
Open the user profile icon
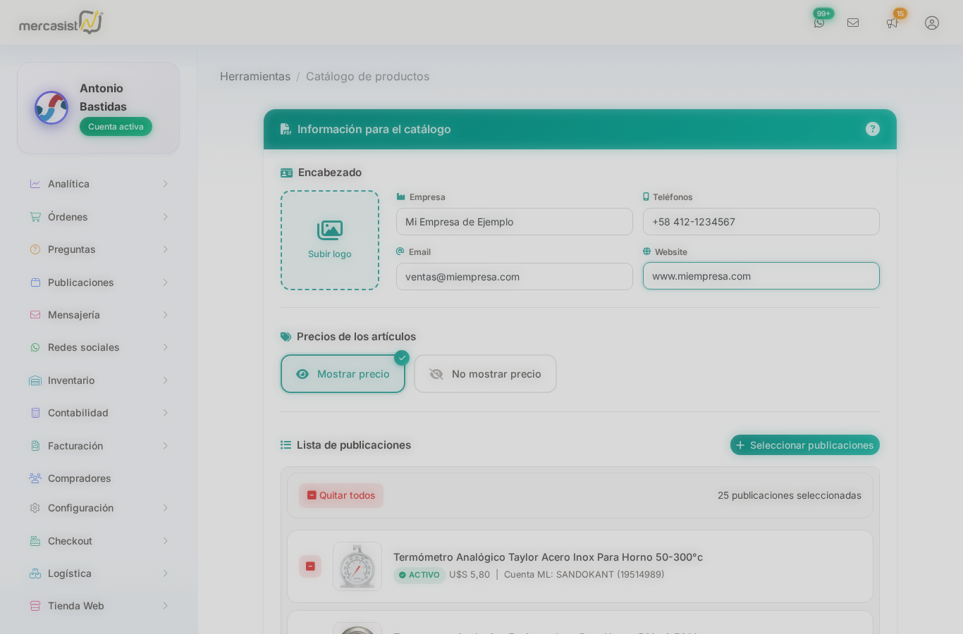[x=932, y=23]
